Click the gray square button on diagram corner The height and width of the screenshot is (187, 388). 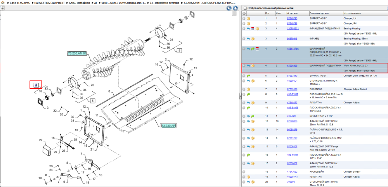coord(234,14)
